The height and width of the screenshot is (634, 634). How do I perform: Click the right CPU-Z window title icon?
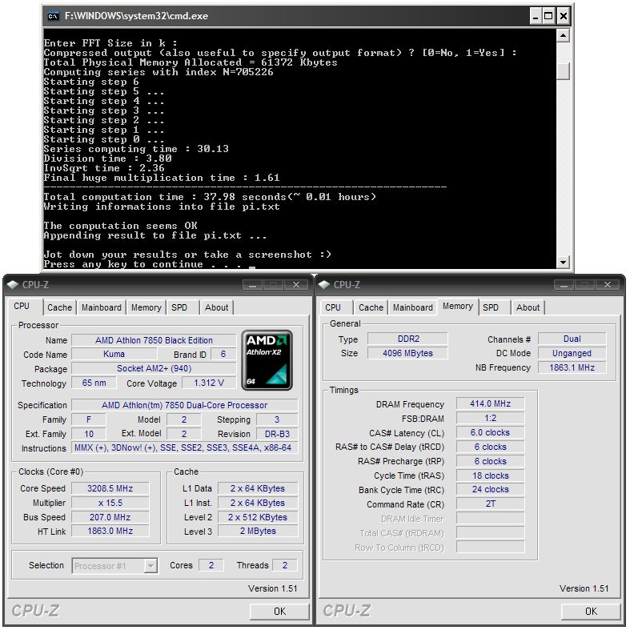click(324, 285)
